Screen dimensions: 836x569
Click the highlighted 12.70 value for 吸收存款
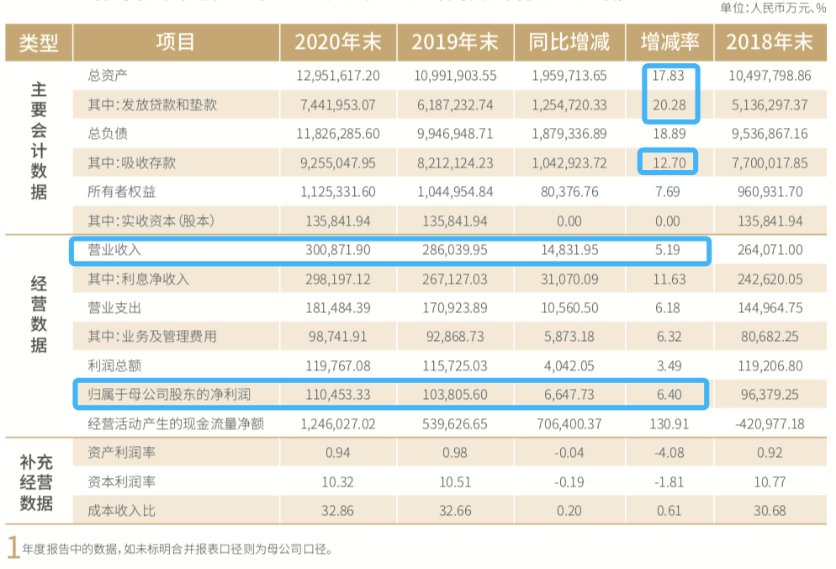pos(669,163)
